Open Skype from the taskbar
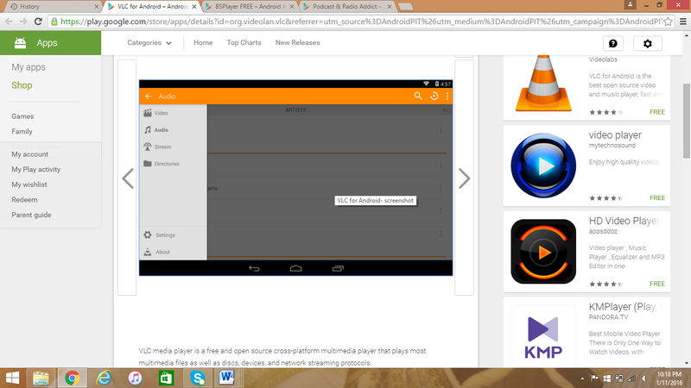 coord(198,378)
